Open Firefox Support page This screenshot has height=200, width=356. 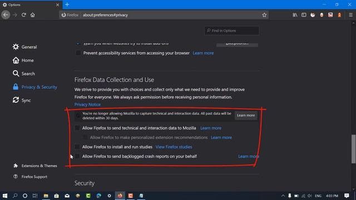tap(30, 177)
